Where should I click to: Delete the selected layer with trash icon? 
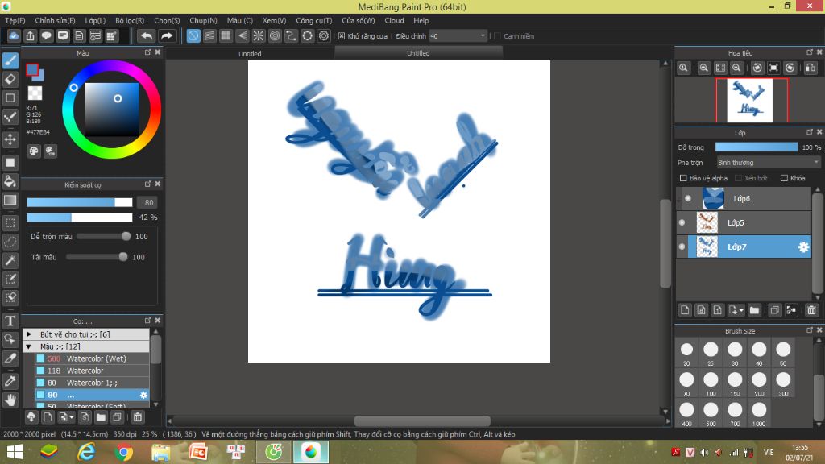(x=811, y=310)
